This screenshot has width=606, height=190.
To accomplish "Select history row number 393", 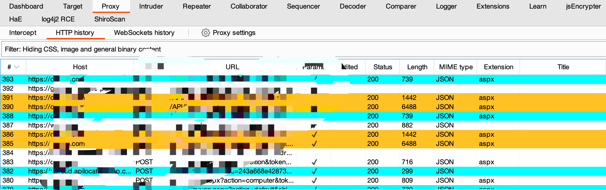I will point(303,79).
